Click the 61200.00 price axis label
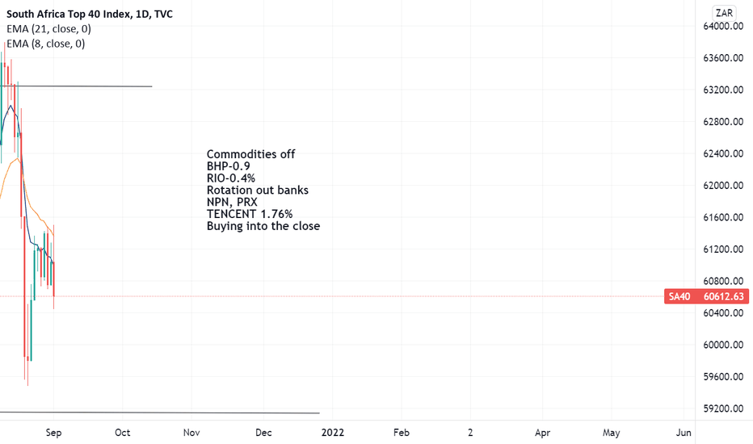This screenshot has width=753, height=444. (723, 249)
